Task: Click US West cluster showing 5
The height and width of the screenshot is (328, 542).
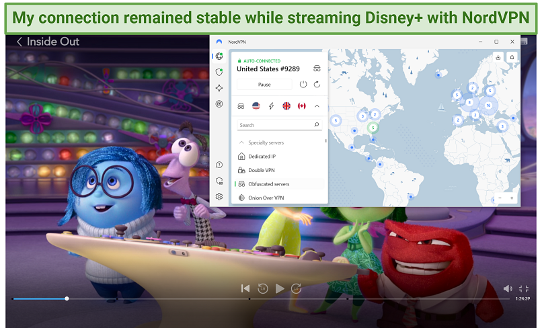Action: 336,120
